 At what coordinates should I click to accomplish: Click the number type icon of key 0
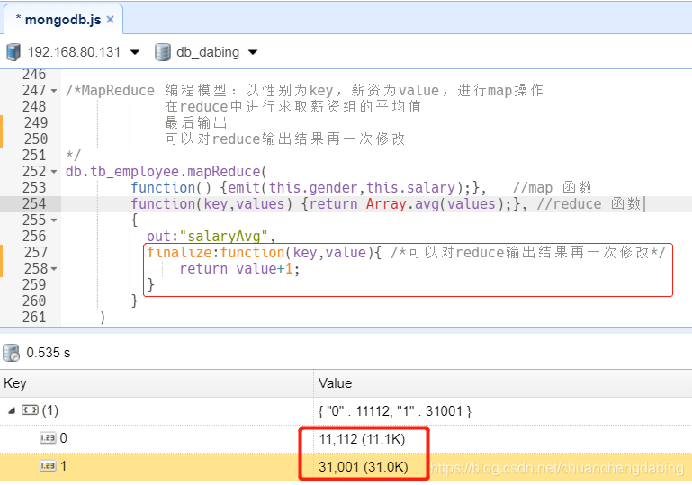coord(48,438)
